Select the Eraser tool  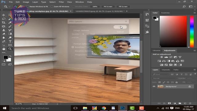3,34
